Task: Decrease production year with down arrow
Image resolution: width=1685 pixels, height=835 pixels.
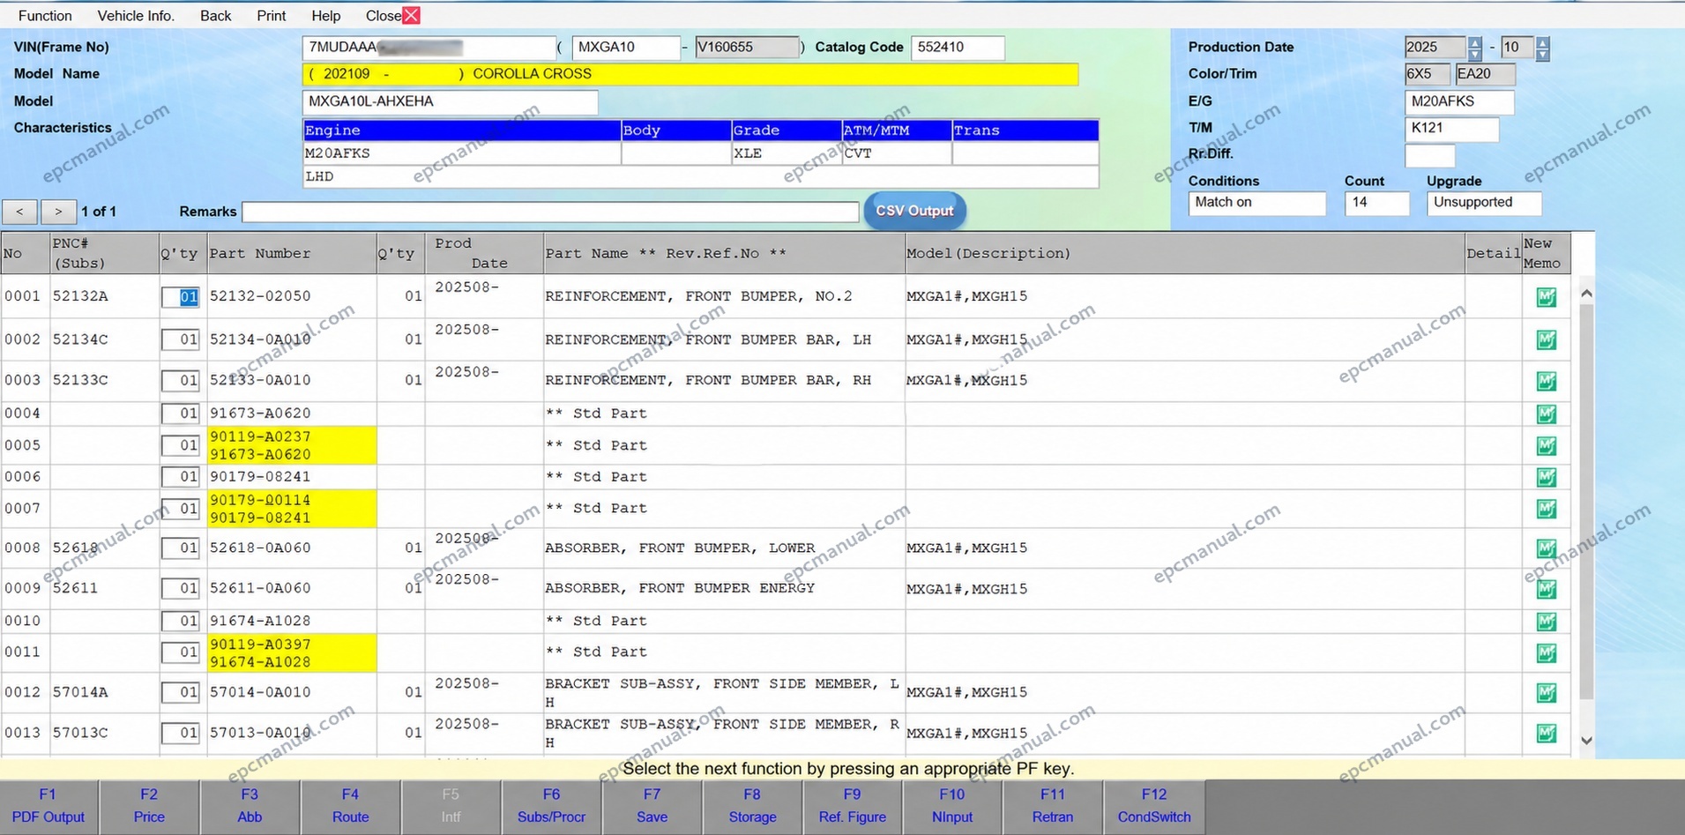Action: [1474, 54]
